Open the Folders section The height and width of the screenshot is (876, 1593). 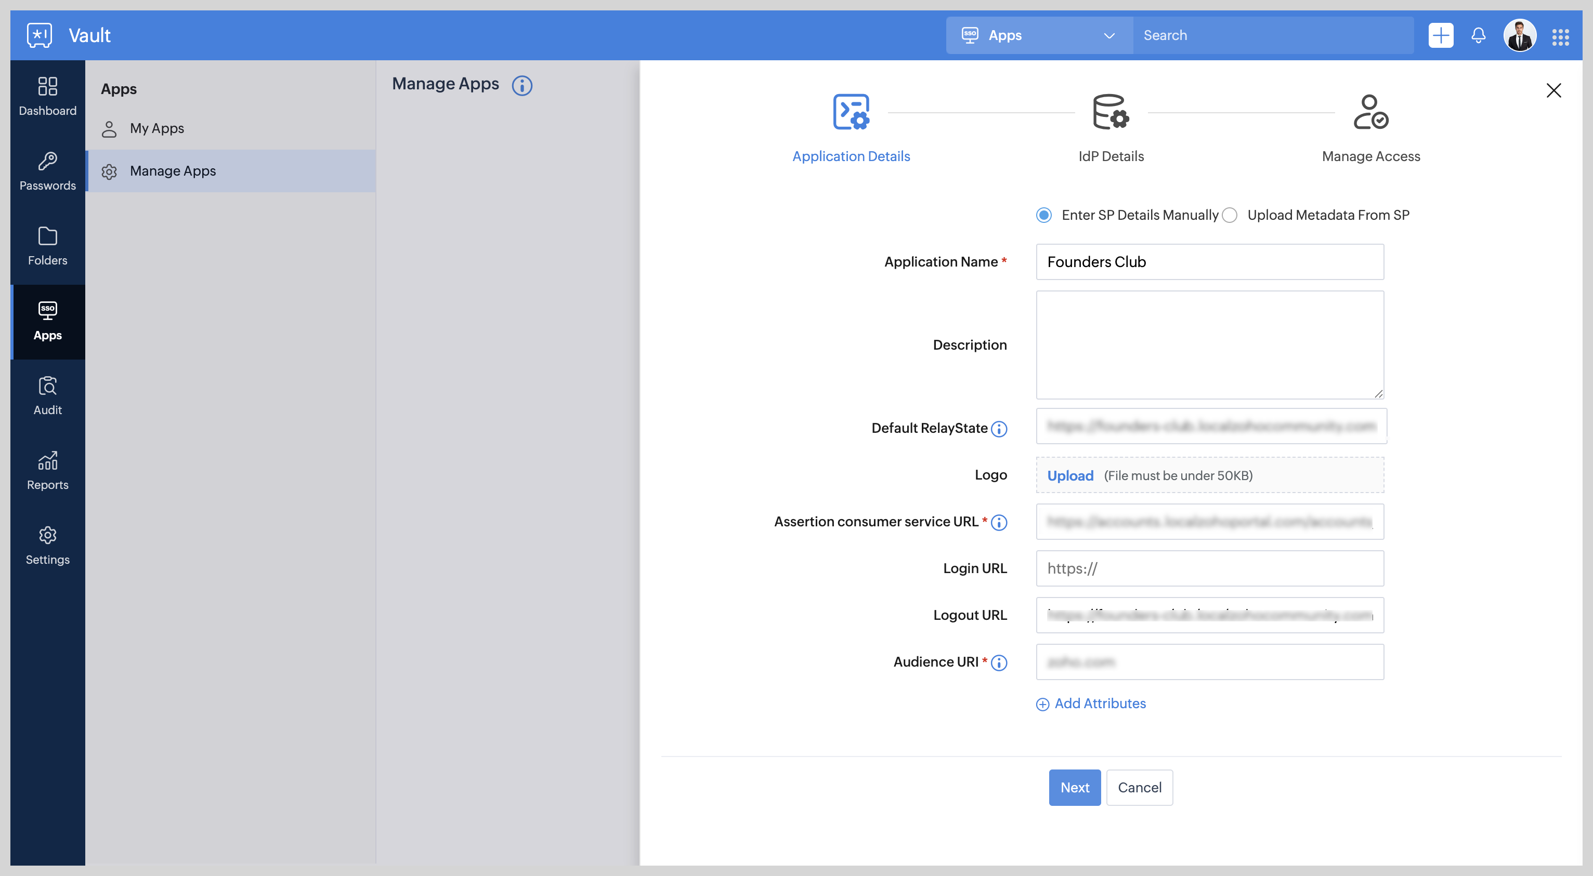coord(48,246)
